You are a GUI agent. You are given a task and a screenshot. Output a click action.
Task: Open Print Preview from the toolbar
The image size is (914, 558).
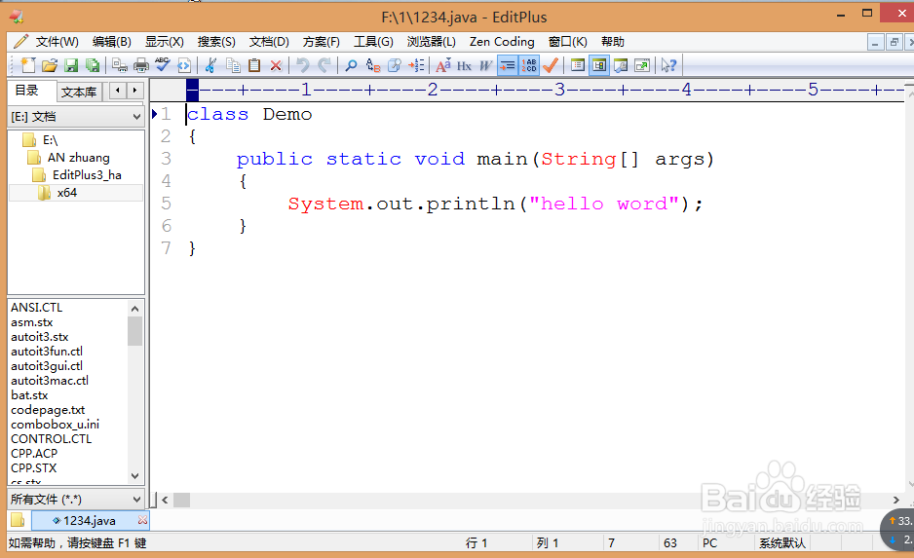(120, 65)
